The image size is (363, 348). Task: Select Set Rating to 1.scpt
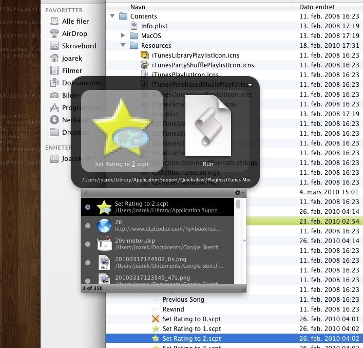click(x=192, y=328)
